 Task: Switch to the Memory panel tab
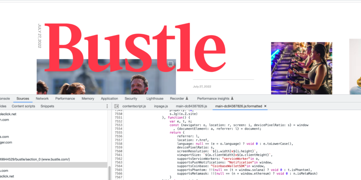tap(88, 99)
